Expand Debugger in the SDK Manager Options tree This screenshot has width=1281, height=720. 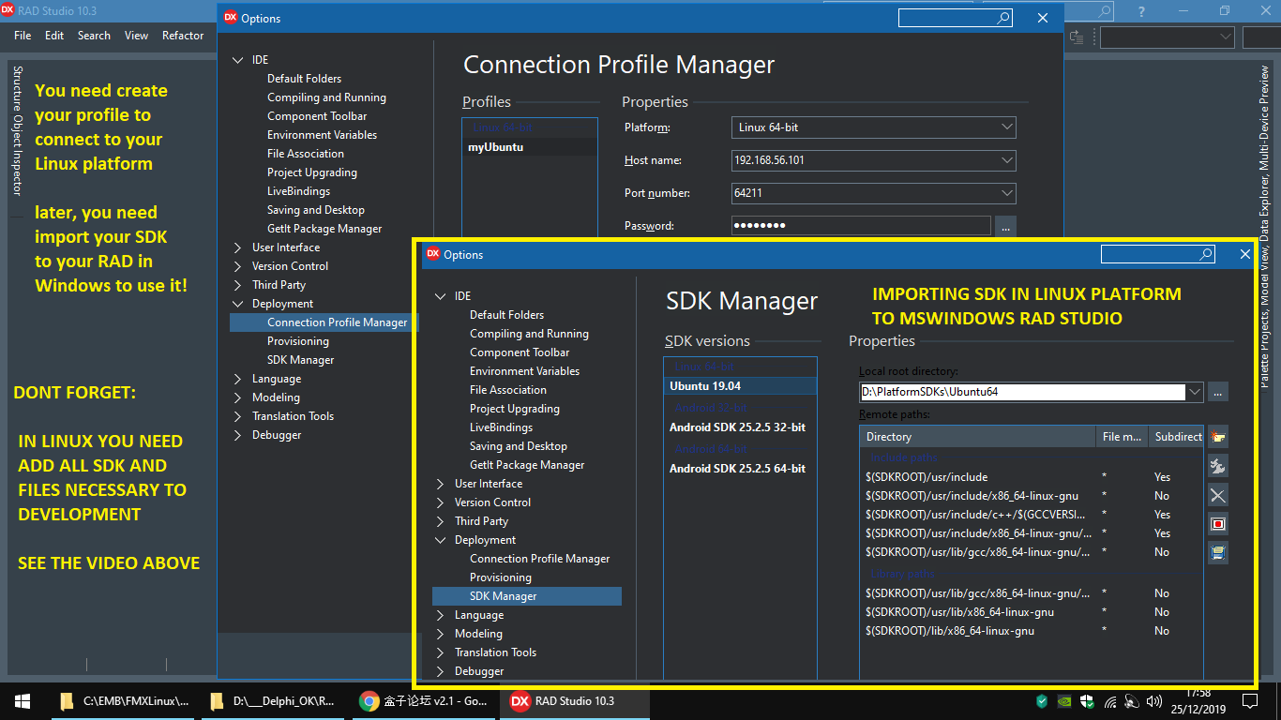[441, 671]
